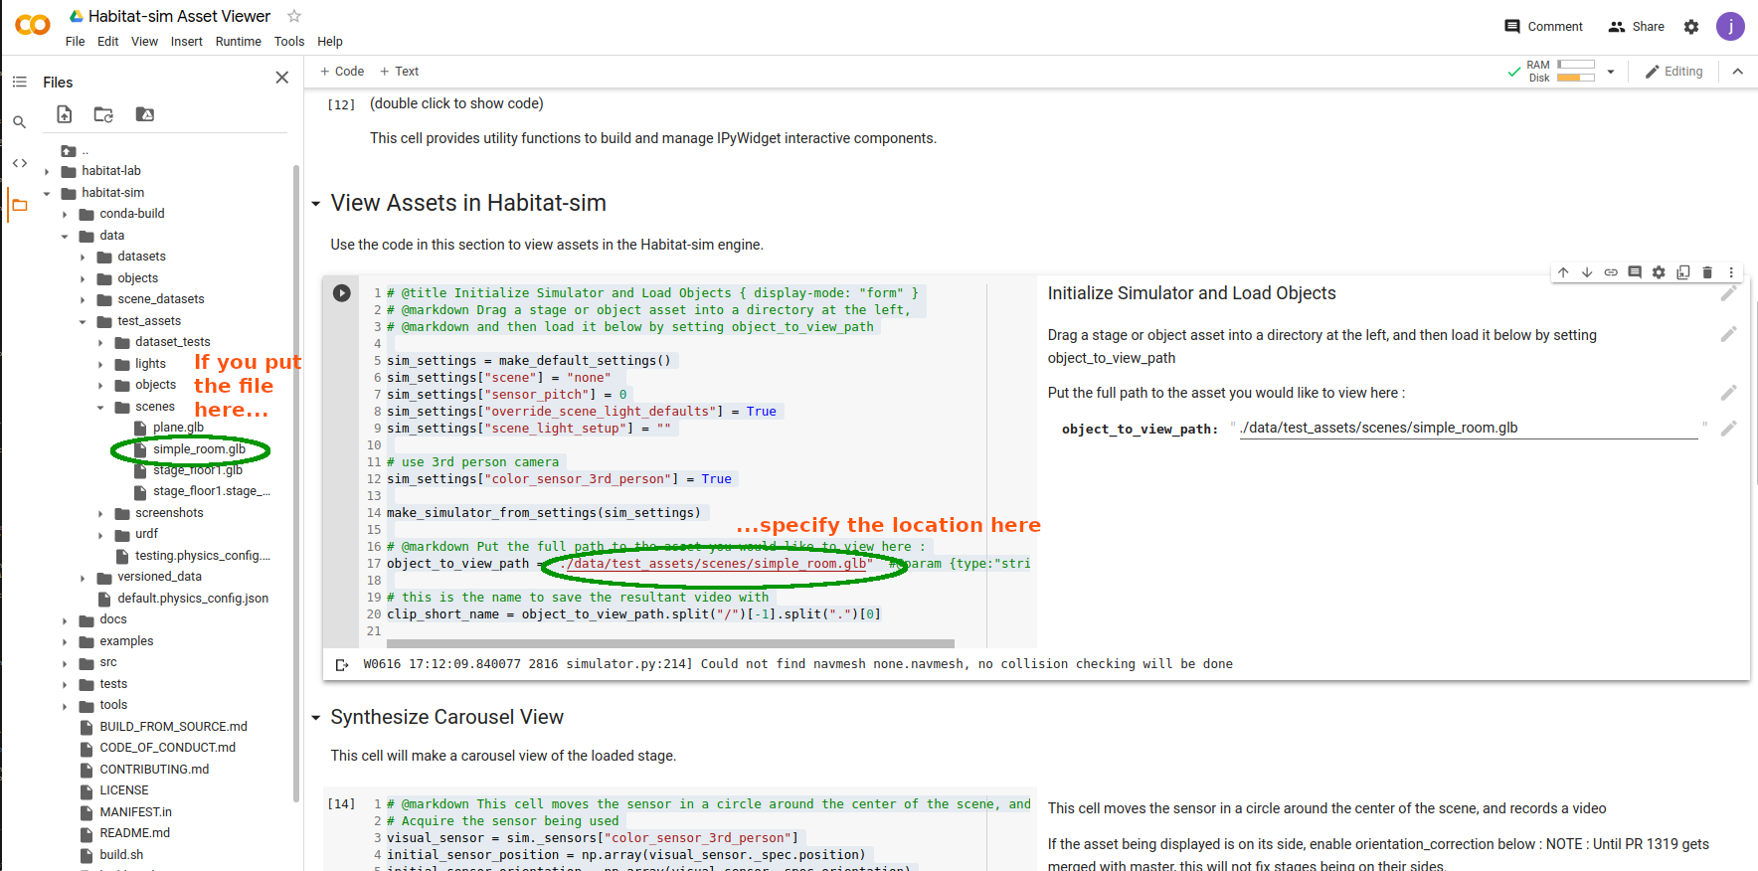Image resolution: width=1758 pixels, height=871 pixels.
Task: Collapse the View Assets in Habitat-sim section
Action: [316, 204]
